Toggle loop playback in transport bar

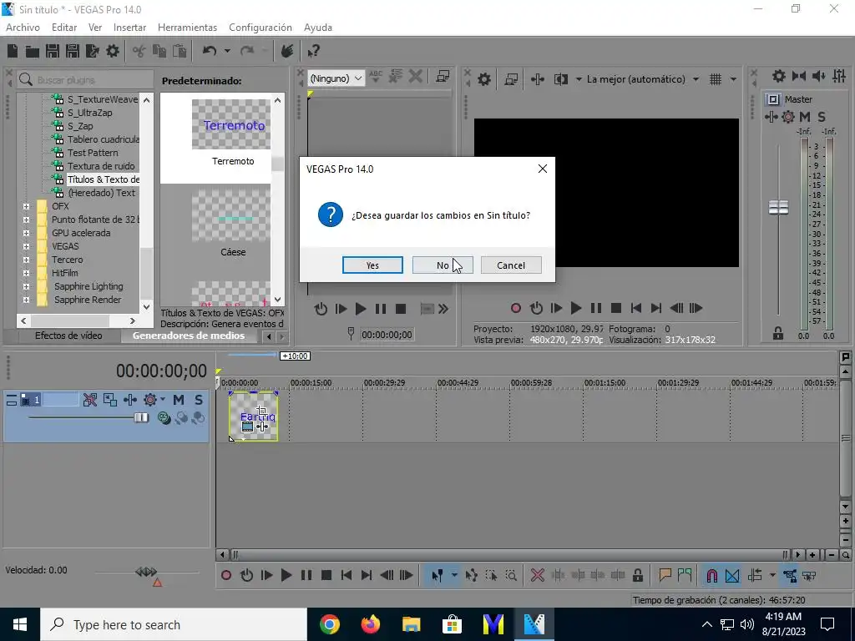pos(246,576)
